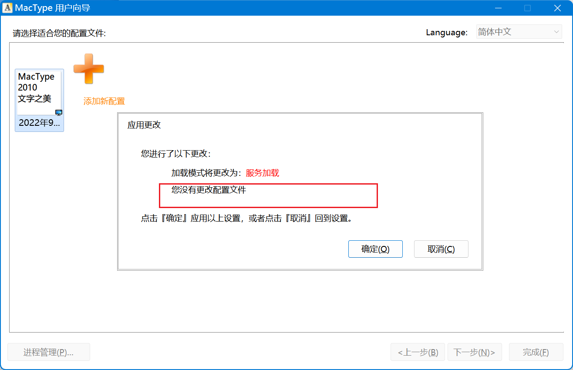Cancel with the 取消(C) button

pos(441,249)
